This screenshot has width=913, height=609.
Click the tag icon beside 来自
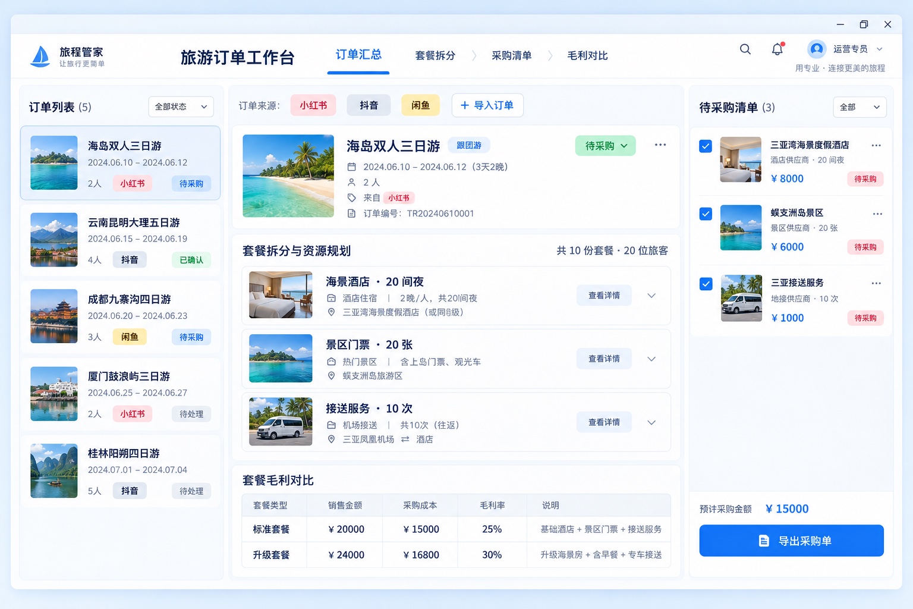coord(352,198)
